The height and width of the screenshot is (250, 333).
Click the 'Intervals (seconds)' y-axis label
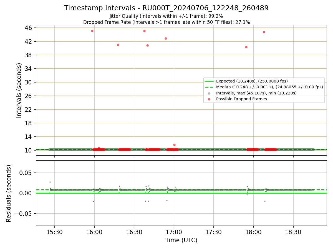tap(19, 90)
